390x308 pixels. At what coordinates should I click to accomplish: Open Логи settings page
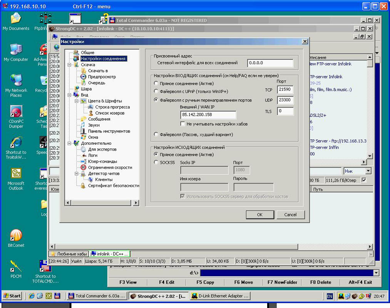(92, 155)
